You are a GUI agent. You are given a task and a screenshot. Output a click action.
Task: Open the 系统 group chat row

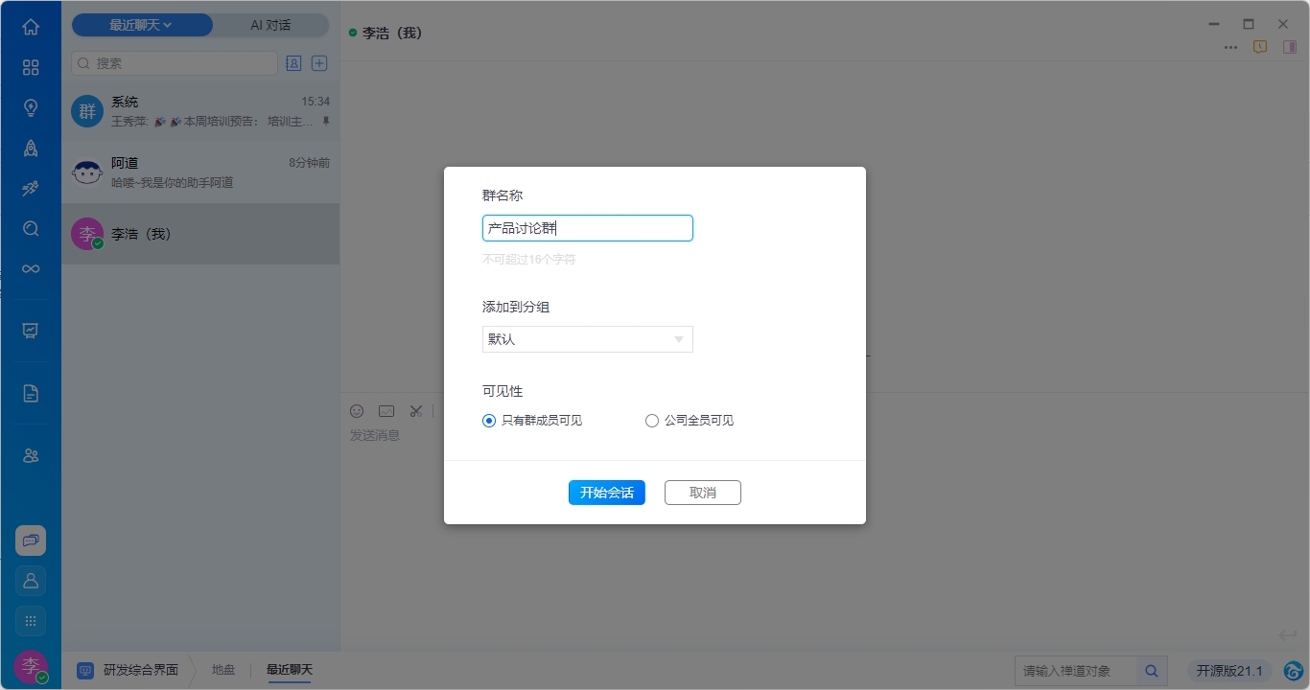[x=200, y=111]
